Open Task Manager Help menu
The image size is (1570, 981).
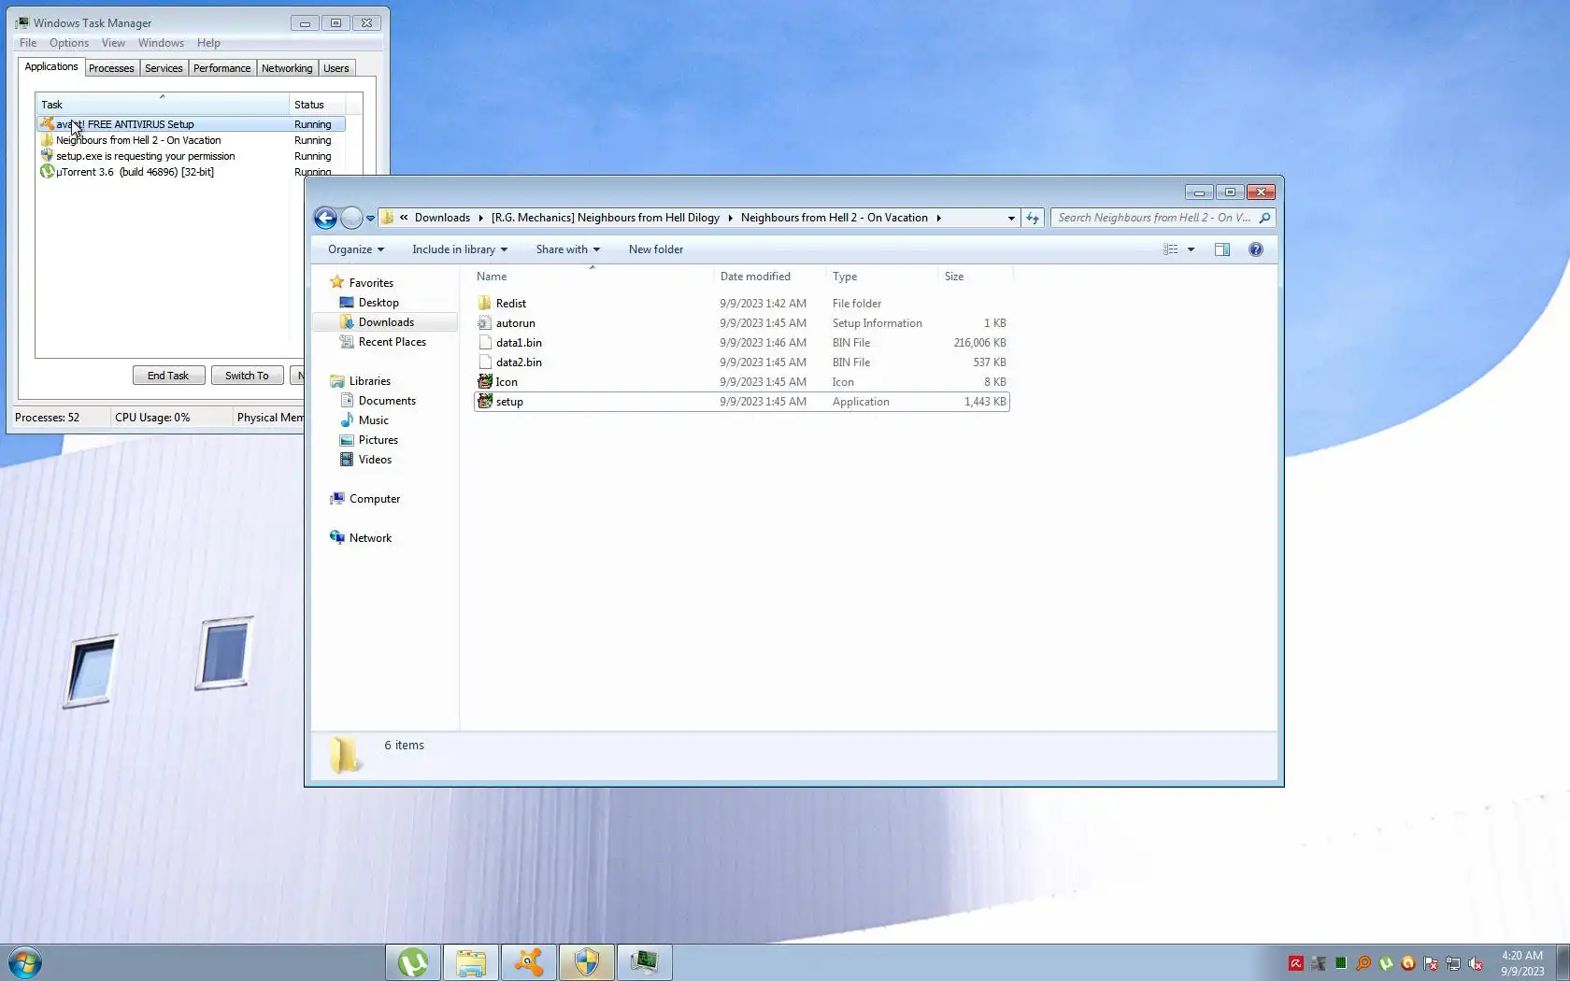[x=208, y=43]
